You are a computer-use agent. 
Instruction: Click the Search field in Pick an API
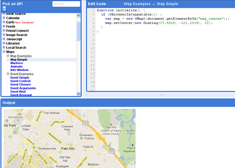[66, 4]
